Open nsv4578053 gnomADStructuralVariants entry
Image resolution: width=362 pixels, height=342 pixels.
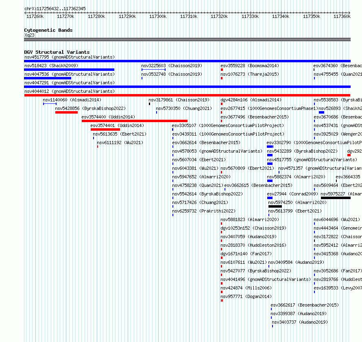tap(217, 151)
